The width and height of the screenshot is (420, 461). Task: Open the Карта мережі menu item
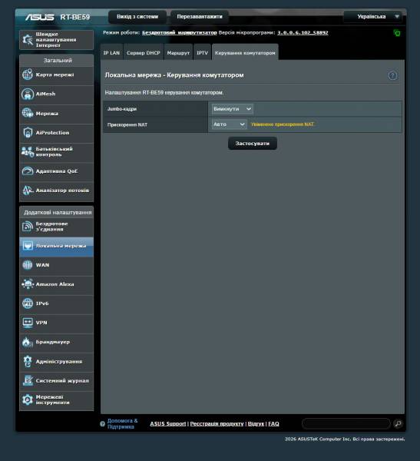tap(55, 75)
